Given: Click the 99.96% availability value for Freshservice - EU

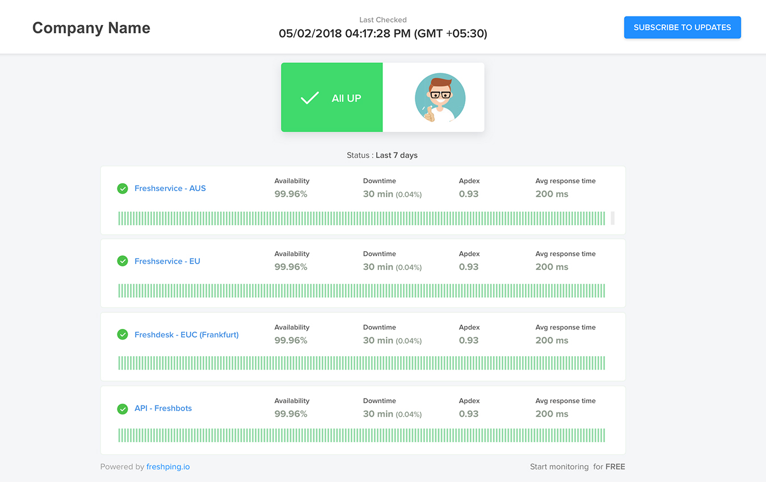Looking at the screenshot, I should [x=291, y=267].
